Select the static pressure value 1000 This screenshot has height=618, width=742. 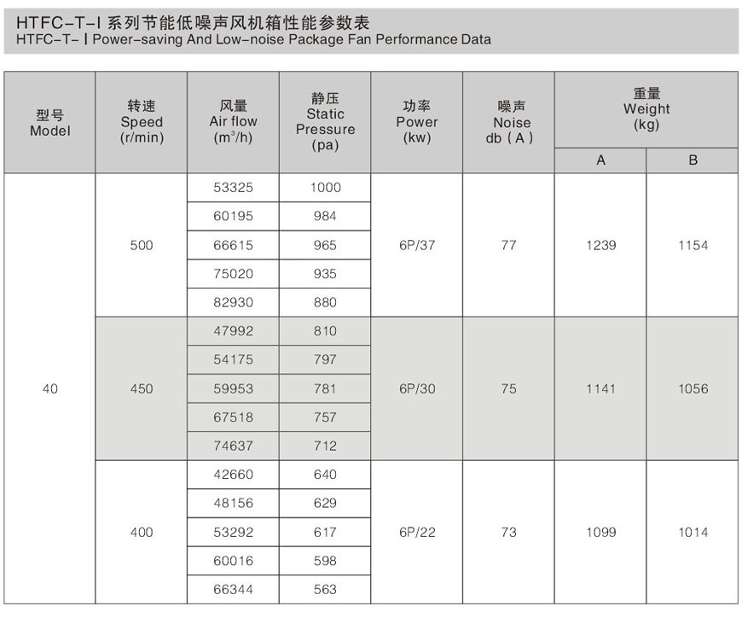tap(325, 188)
